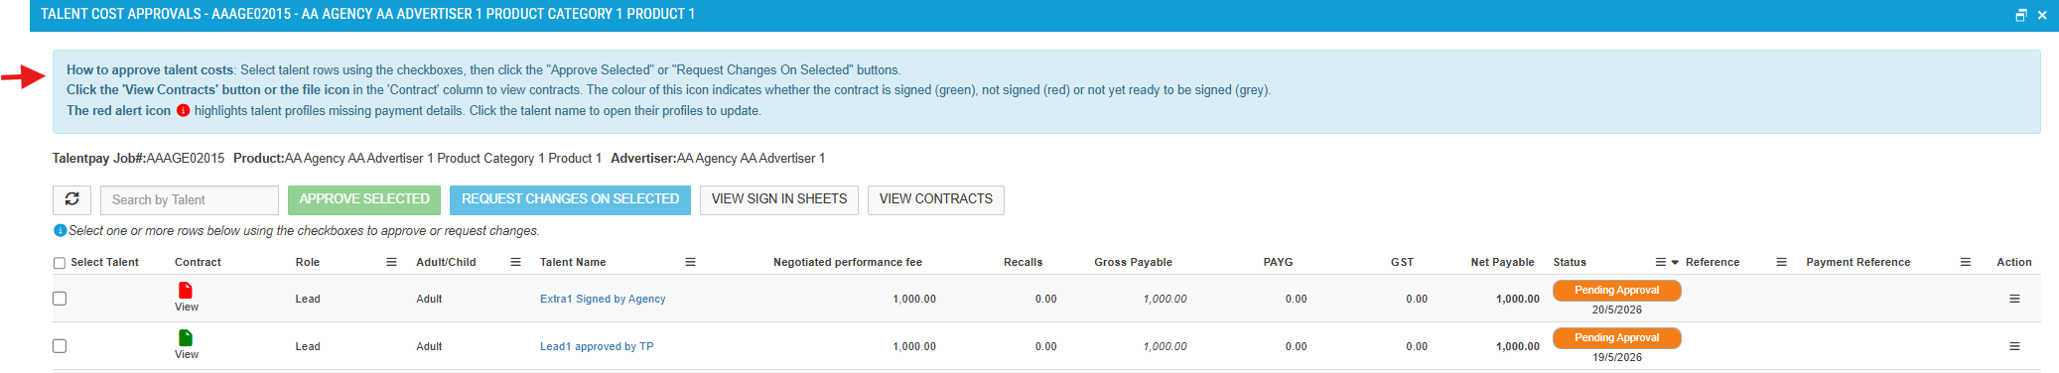
Task: Check the Extra1 Signed by Agency row
Action: (x=60, y=299)
